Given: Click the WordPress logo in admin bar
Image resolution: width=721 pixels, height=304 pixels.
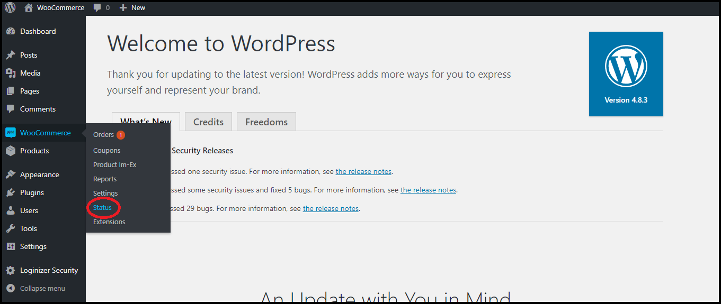Looking at the screenshot, I should coord(10,7).
